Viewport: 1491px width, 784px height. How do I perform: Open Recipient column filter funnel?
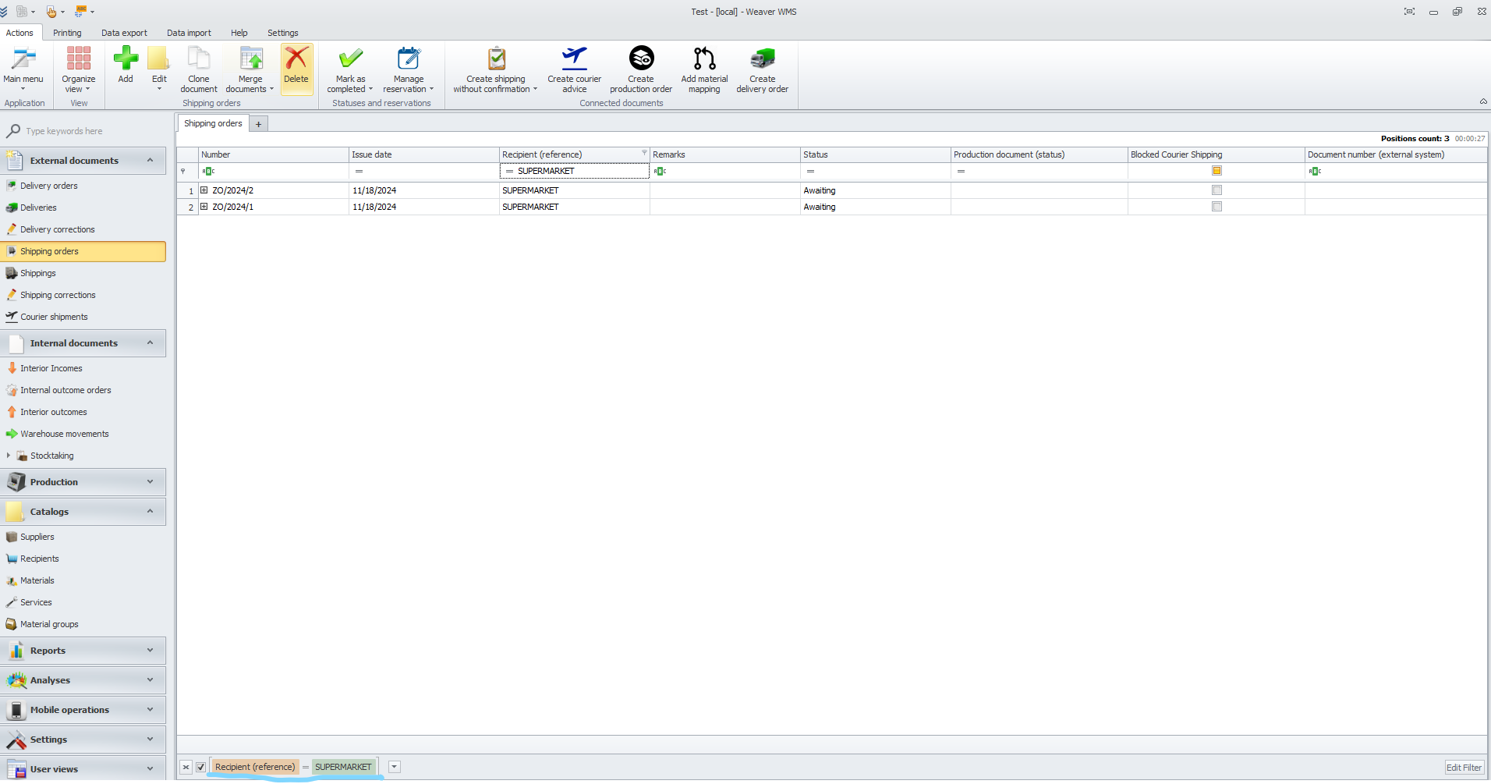(x=644, y=153)
